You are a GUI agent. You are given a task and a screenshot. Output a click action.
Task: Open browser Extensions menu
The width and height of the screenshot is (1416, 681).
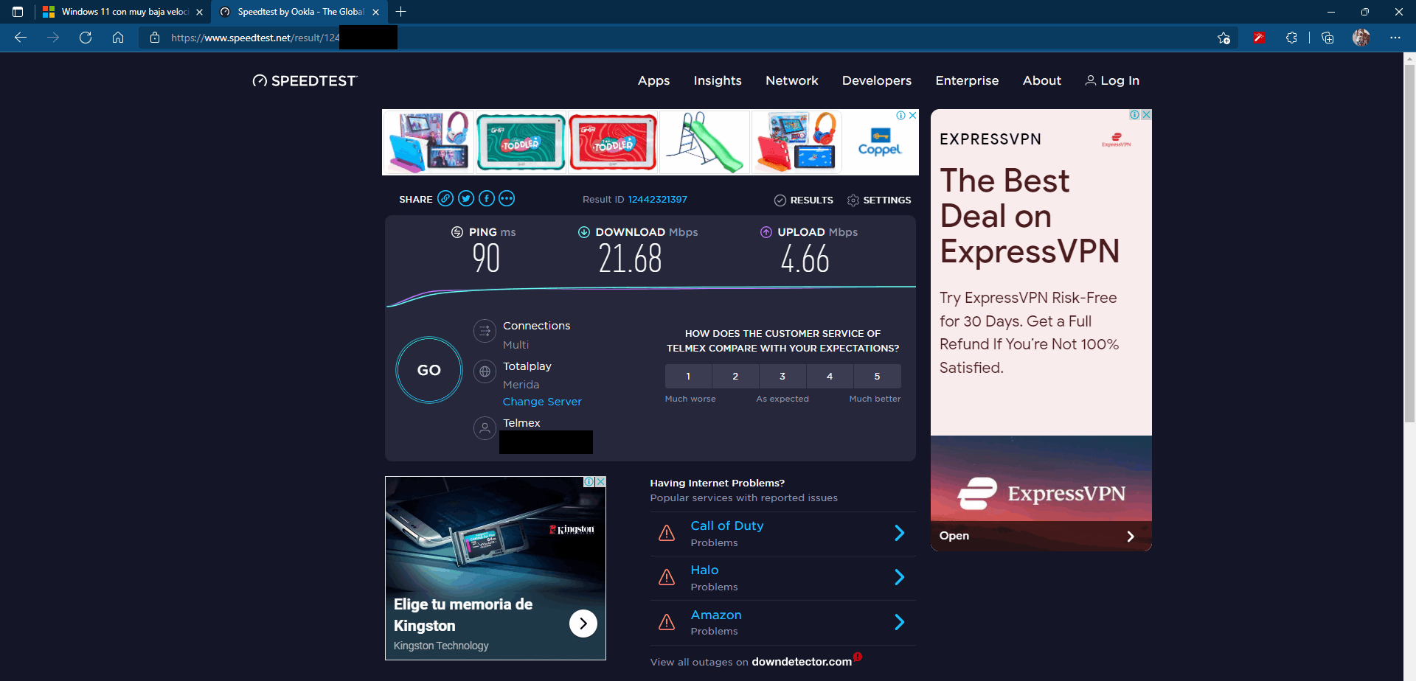click(1291, 38)
